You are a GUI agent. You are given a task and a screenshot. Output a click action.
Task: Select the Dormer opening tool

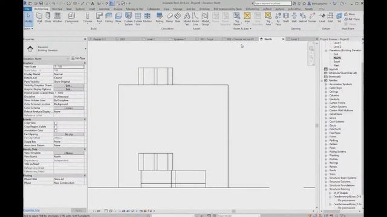tap(312, 18)
